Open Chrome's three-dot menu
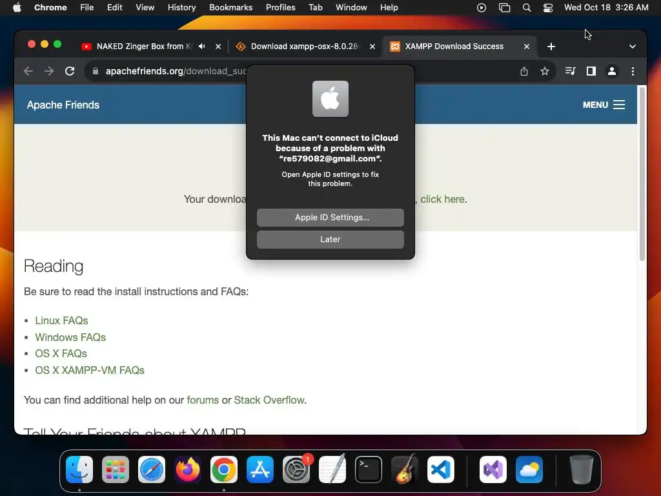The width and height of the screenshot is (661, 496). point(633,71)
